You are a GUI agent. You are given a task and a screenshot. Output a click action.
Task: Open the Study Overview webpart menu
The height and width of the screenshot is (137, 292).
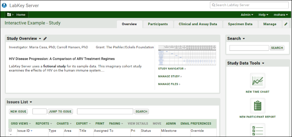click(x=40, y=39)
